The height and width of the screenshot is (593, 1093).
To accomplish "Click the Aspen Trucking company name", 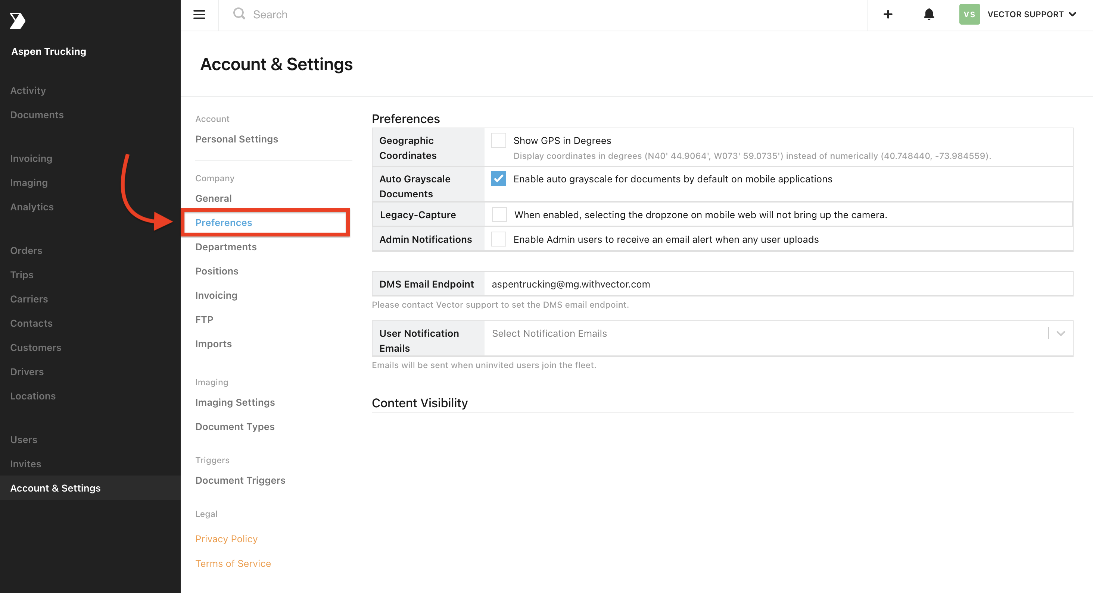I will [49, 51].
